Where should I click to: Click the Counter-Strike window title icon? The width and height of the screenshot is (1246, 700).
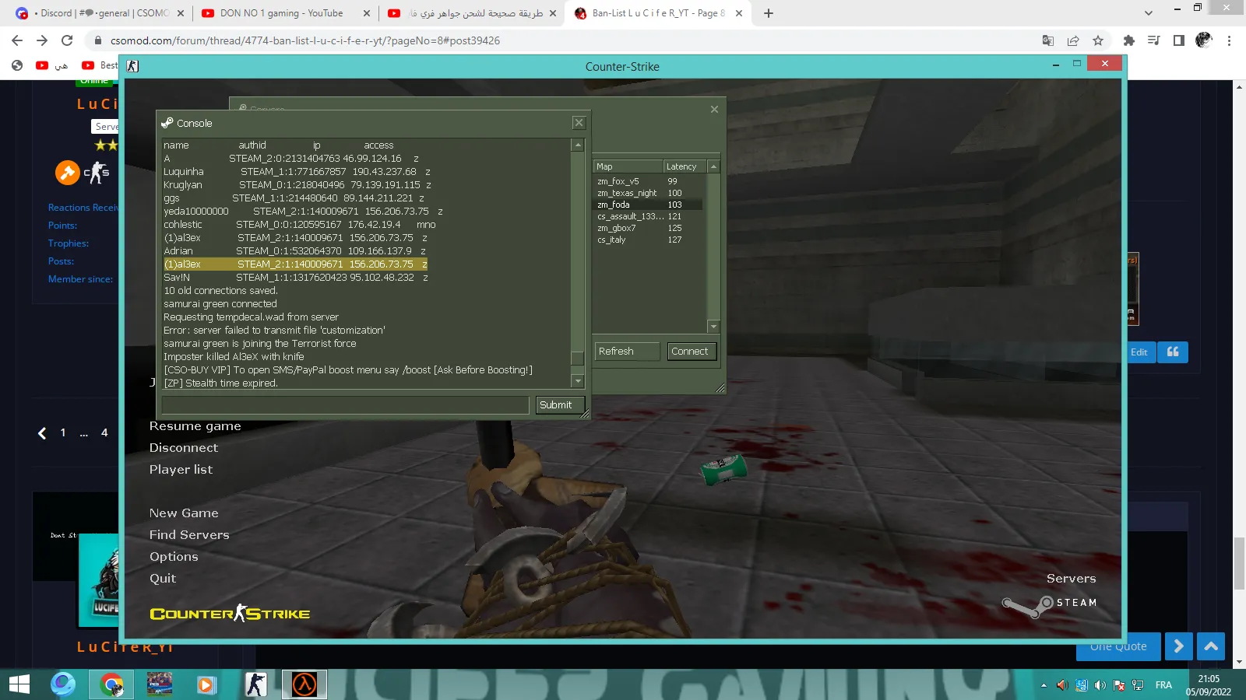click(x=132, y=66)
